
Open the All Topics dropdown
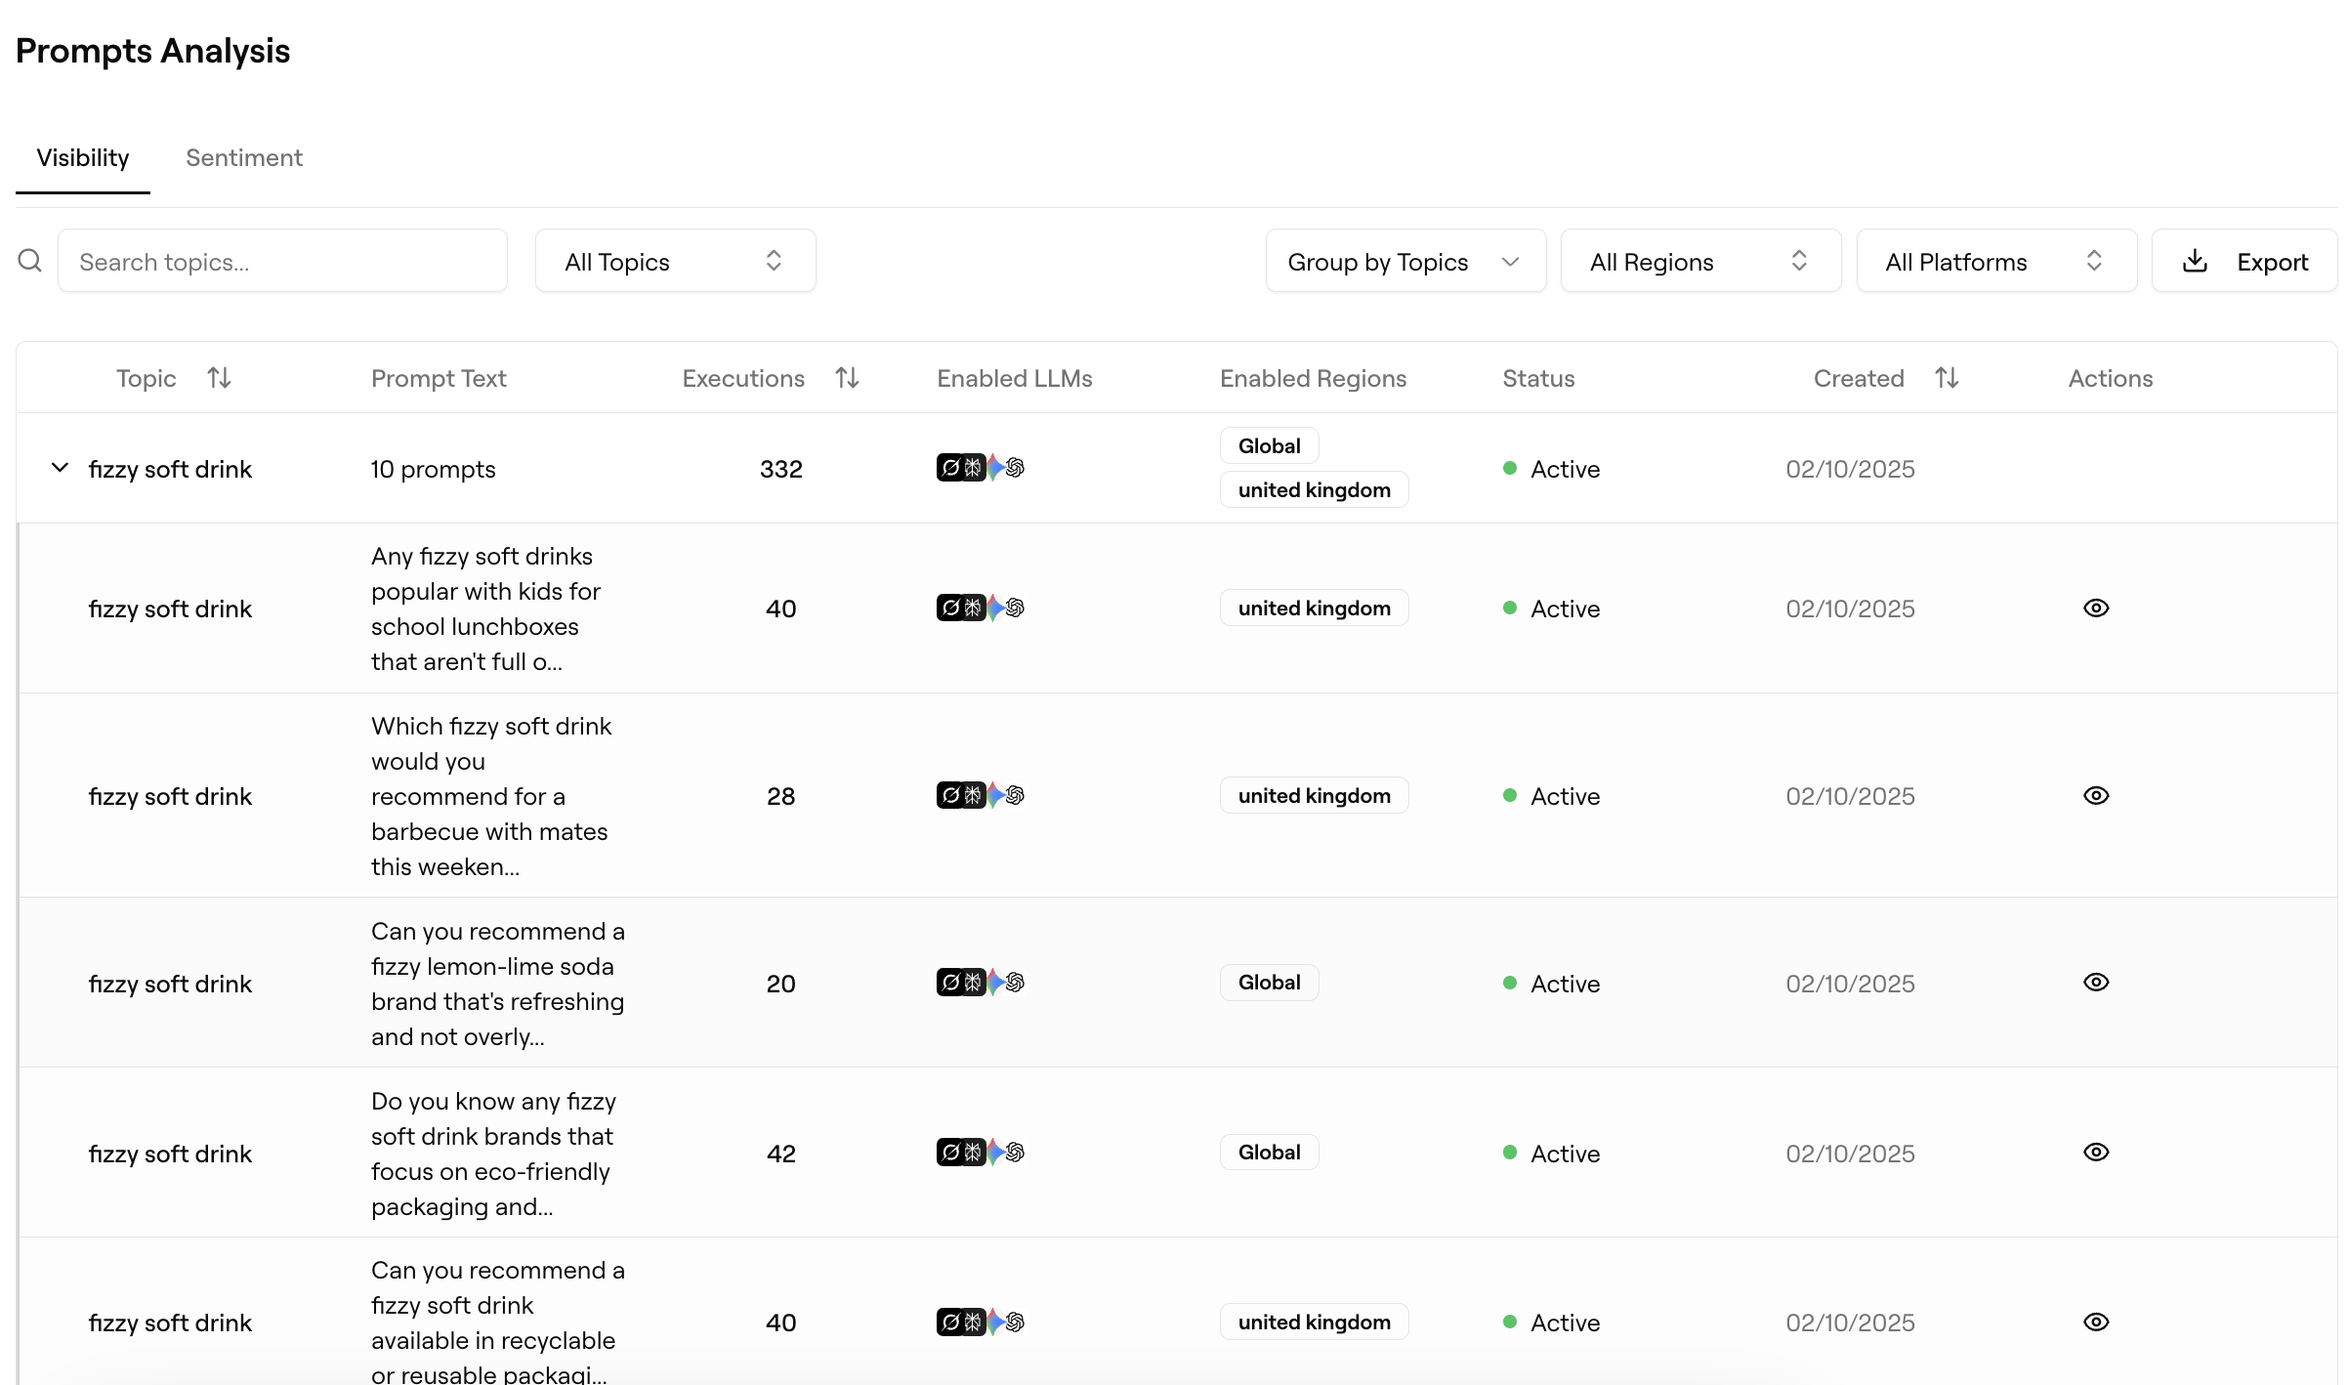[x=675, y=261]
